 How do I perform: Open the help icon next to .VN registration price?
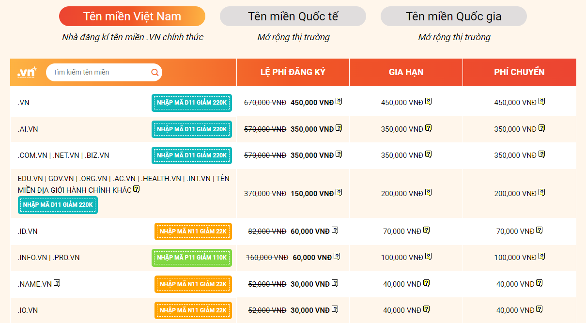339,102
